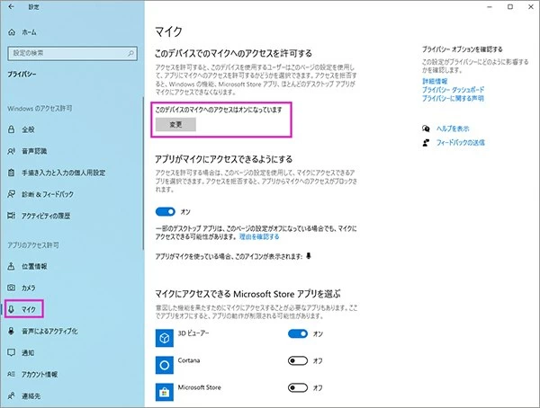Select the マイク microphone icon in sidebar
This screenshot has height=408, width=540.
pos(12,309)
